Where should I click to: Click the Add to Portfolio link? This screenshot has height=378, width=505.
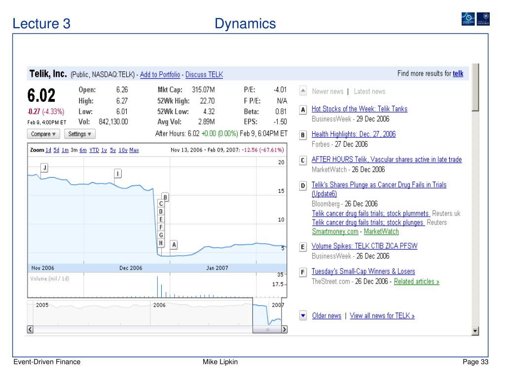pos(160,75)
